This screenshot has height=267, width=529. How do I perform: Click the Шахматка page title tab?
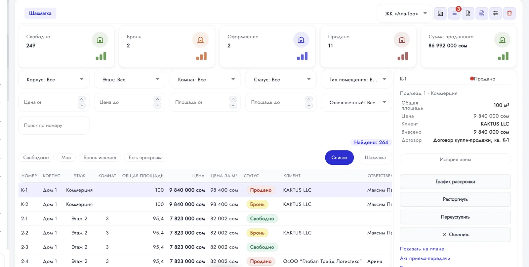click(x=40, y=14)
